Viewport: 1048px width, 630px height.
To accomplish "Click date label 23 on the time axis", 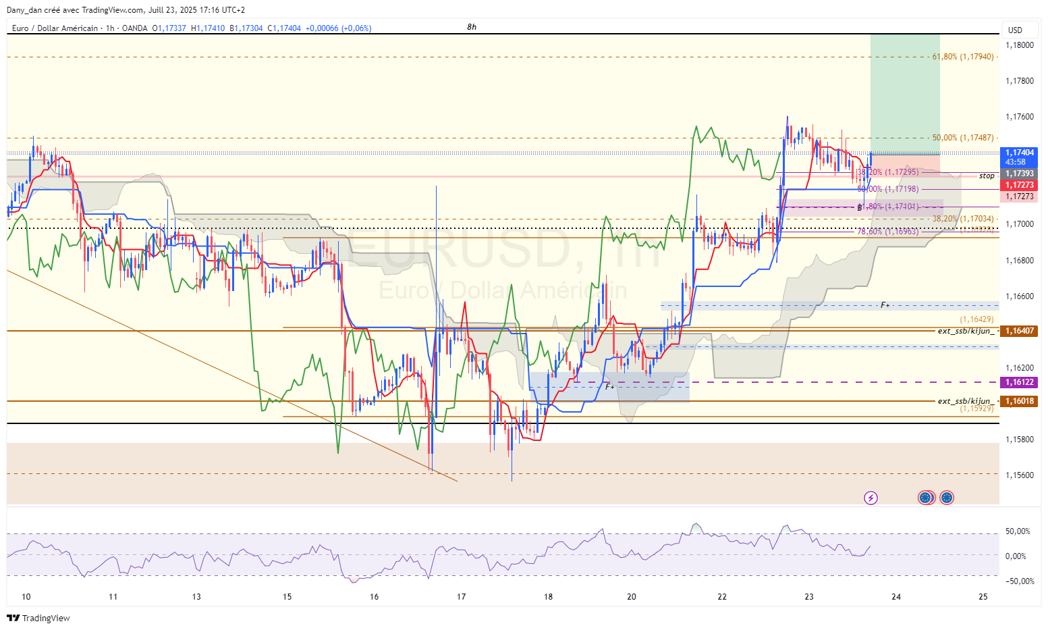I will [809, 597].
